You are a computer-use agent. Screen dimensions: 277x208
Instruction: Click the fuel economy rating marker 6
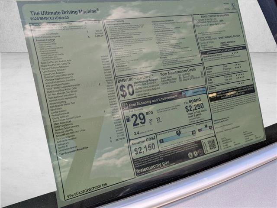click(x=178, y=133)
